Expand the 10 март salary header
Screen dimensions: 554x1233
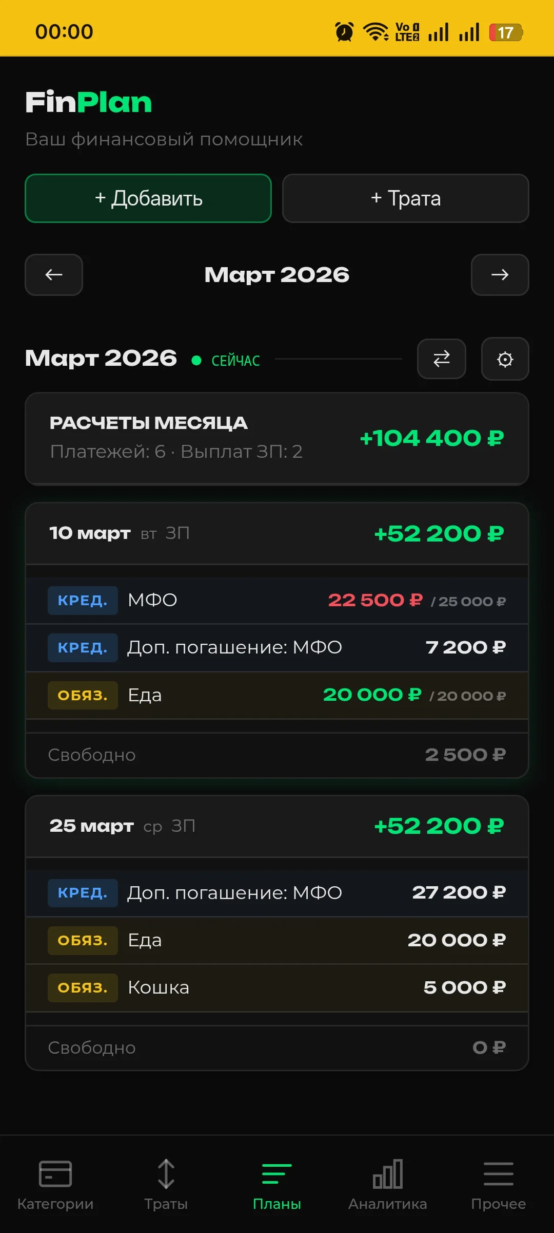277,534
